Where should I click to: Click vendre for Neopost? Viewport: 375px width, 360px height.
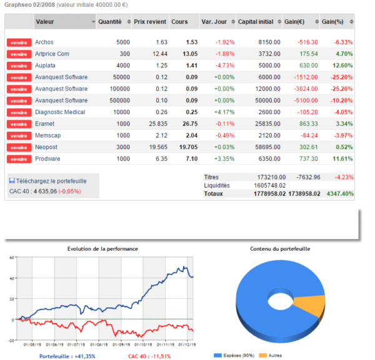[x=19, y=147]
